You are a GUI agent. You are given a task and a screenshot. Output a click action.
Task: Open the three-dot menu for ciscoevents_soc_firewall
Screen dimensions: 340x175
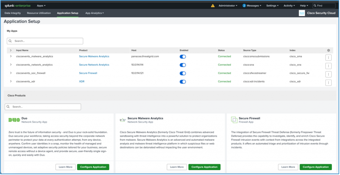[328, 74]
